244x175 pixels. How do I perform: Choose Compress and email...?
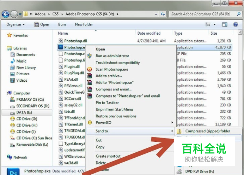tap(114, 89)
